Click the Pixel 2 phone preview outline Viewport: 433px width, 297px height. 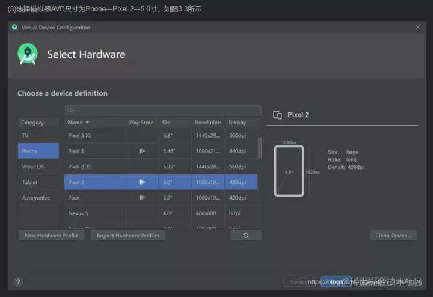click(289, 171)
